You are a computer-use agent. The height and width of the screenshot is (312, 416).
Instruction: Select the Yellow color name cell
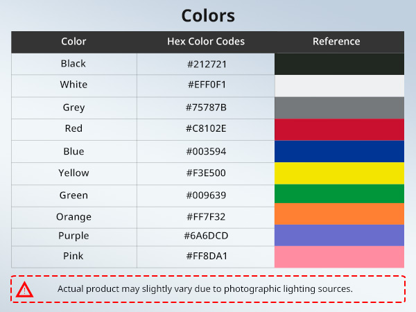[73, 173]
